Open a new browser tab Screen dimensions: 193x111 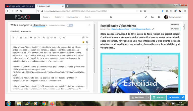pos(67,6)
